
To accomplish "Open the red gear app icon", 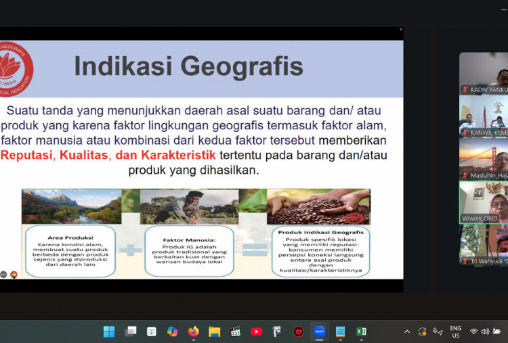I will 298,331.
